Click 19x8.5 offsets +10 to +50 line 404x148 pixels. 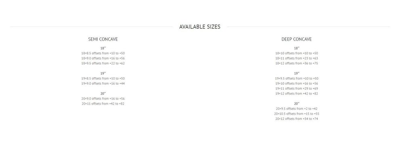coord(103,78)
